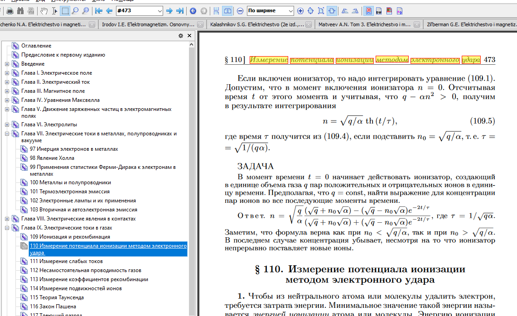
Task: Switch to foreground-only display mode
Action: (x=400, y=11)
